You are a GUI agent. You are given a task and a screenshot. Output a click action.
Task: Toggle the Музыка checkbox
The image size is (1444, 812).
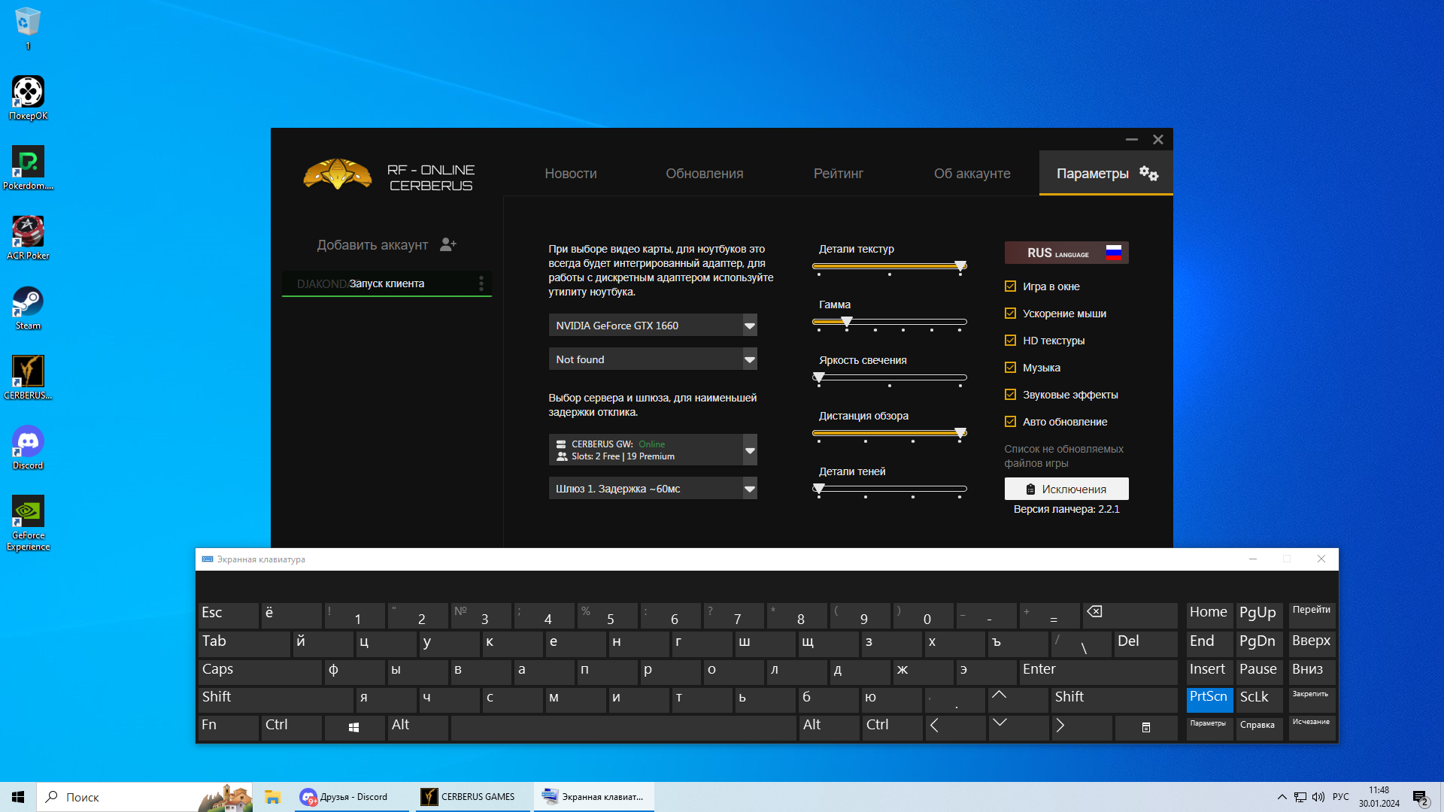1010,368
